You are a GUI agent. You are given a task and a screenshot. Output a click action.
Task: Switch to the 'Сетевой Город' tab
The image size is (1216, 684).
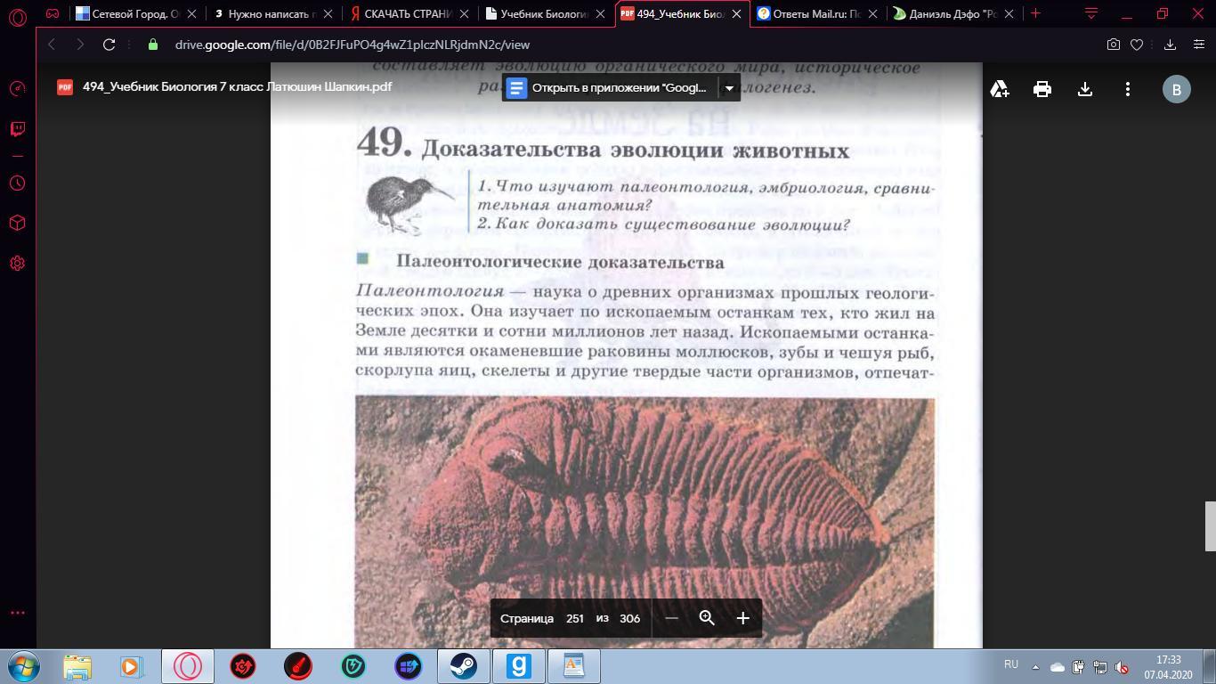pos(134,14)
